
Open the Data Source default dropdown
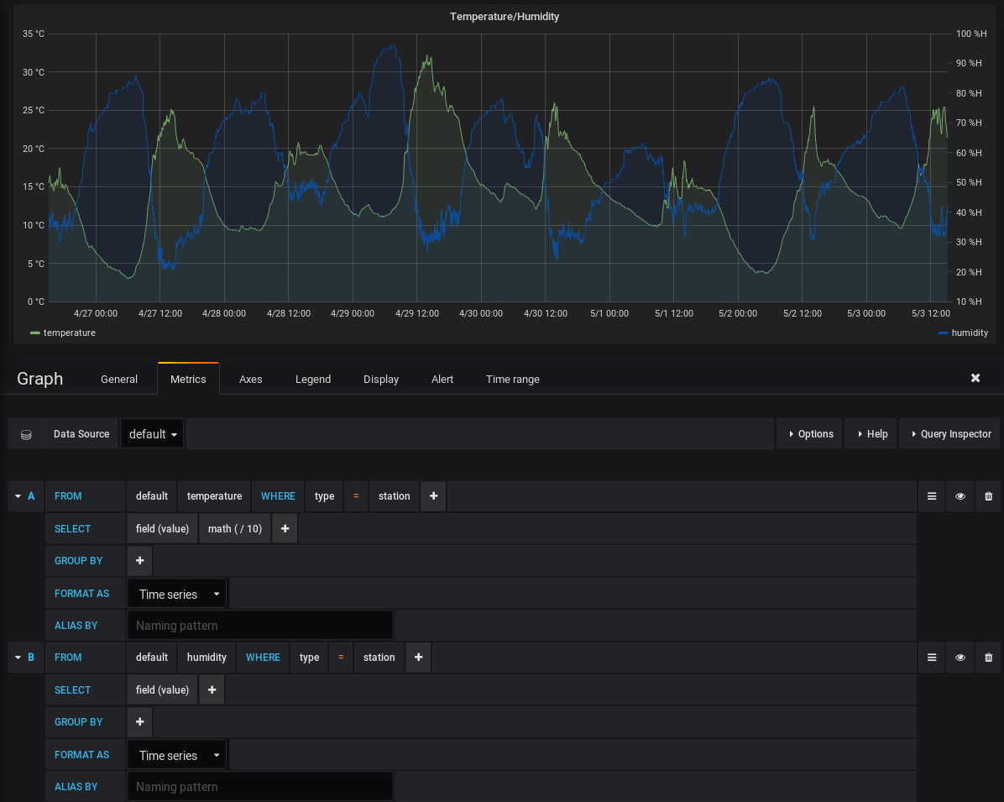[x=152, y=434]
